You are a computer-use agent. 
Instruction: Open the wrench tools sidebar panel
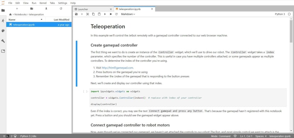3,41
